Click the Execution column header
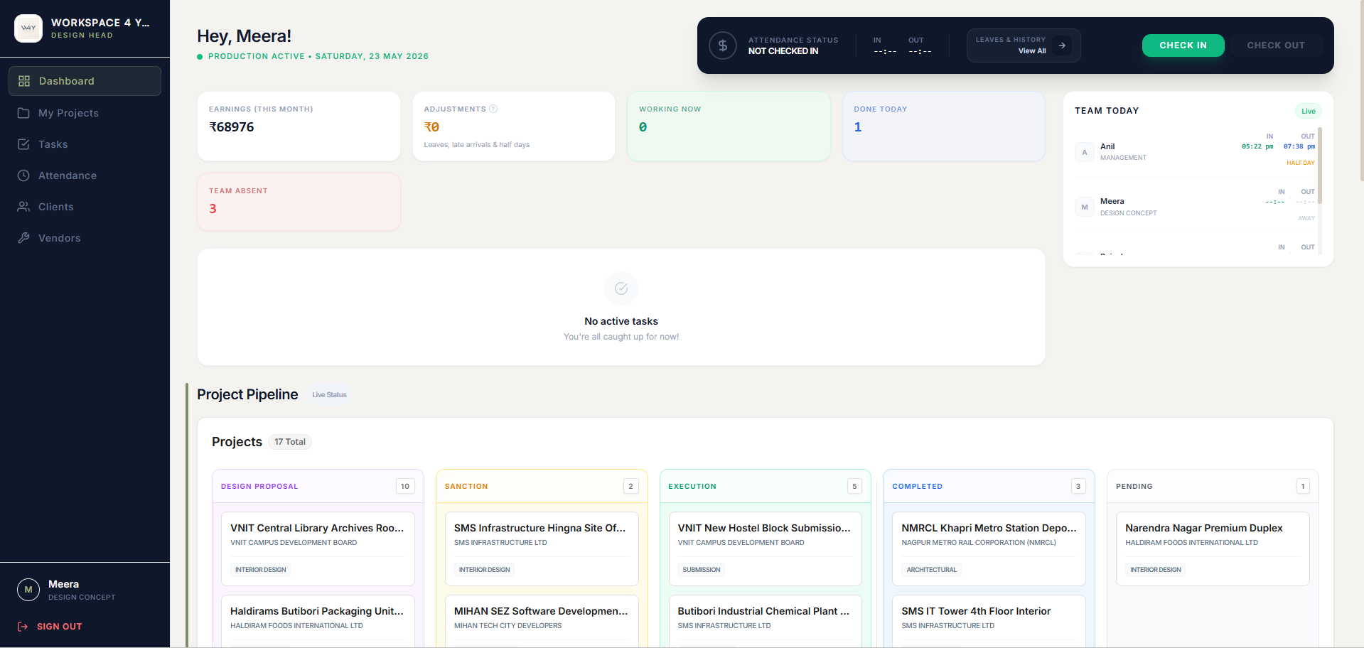1364x648 pixels. click(x=765, y=486)
